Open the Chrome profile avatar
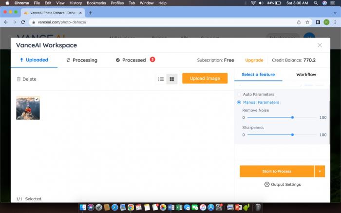Viewport: 341px width, 213px height. [x=326, y=22]
